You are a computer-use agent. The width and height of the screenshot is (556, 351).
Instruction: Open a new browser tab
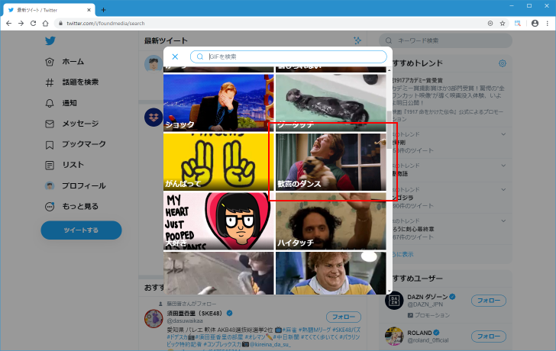[103, 10]
